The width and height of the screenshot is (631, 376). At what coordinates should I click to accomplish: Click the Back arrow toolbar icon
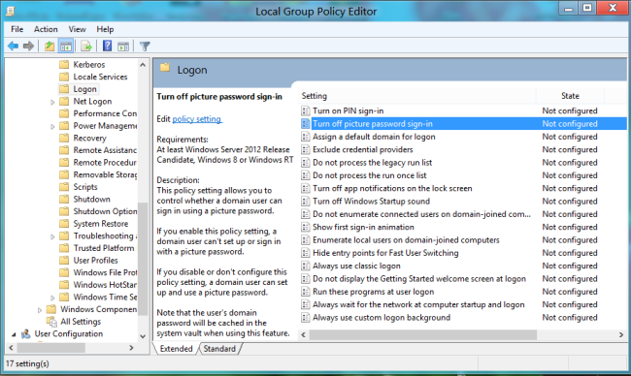13,47
